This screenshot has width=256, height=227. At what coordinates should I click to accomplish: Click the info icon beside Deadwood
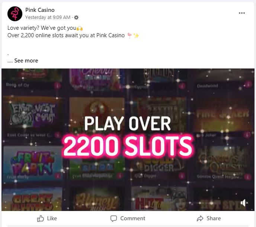[249, 84]
